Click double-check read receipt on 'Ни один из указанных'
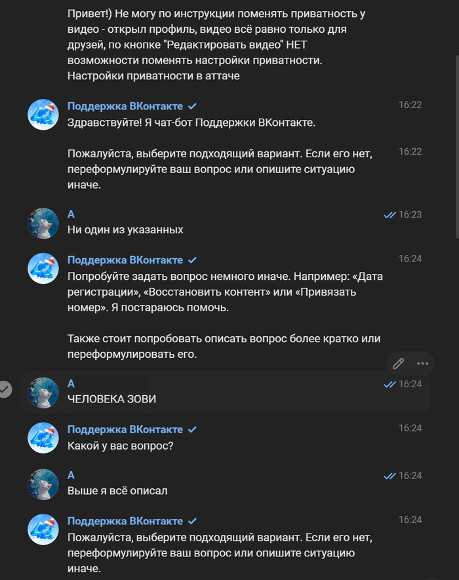Screen dimensions: 459x580 (x=389, y=214)
